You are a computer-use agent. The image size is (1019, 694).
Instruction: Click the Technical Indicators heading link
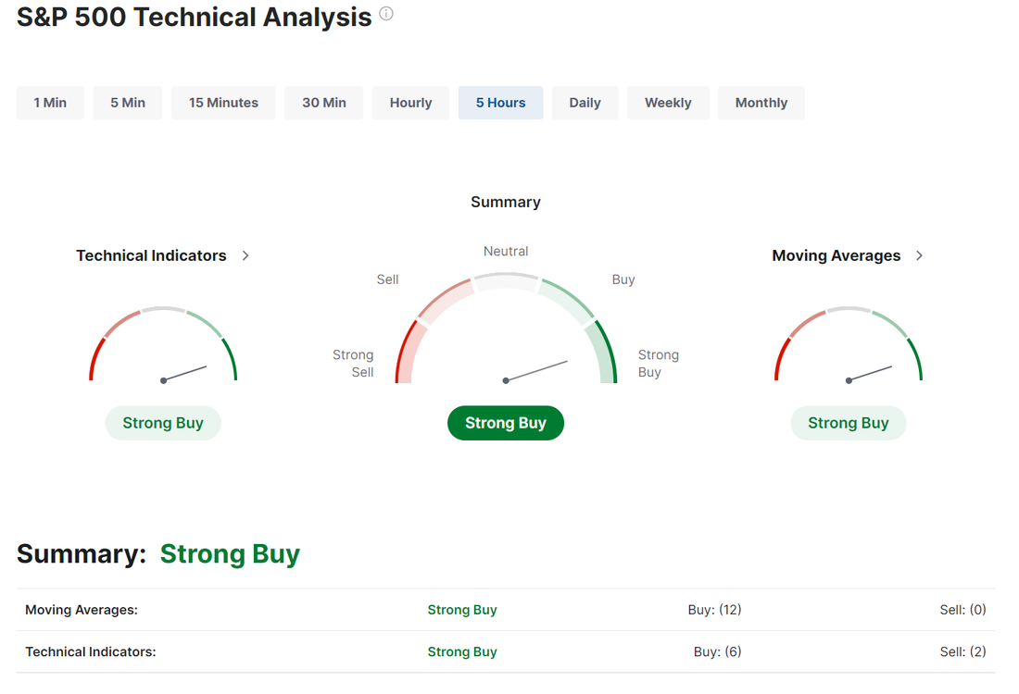151,255
